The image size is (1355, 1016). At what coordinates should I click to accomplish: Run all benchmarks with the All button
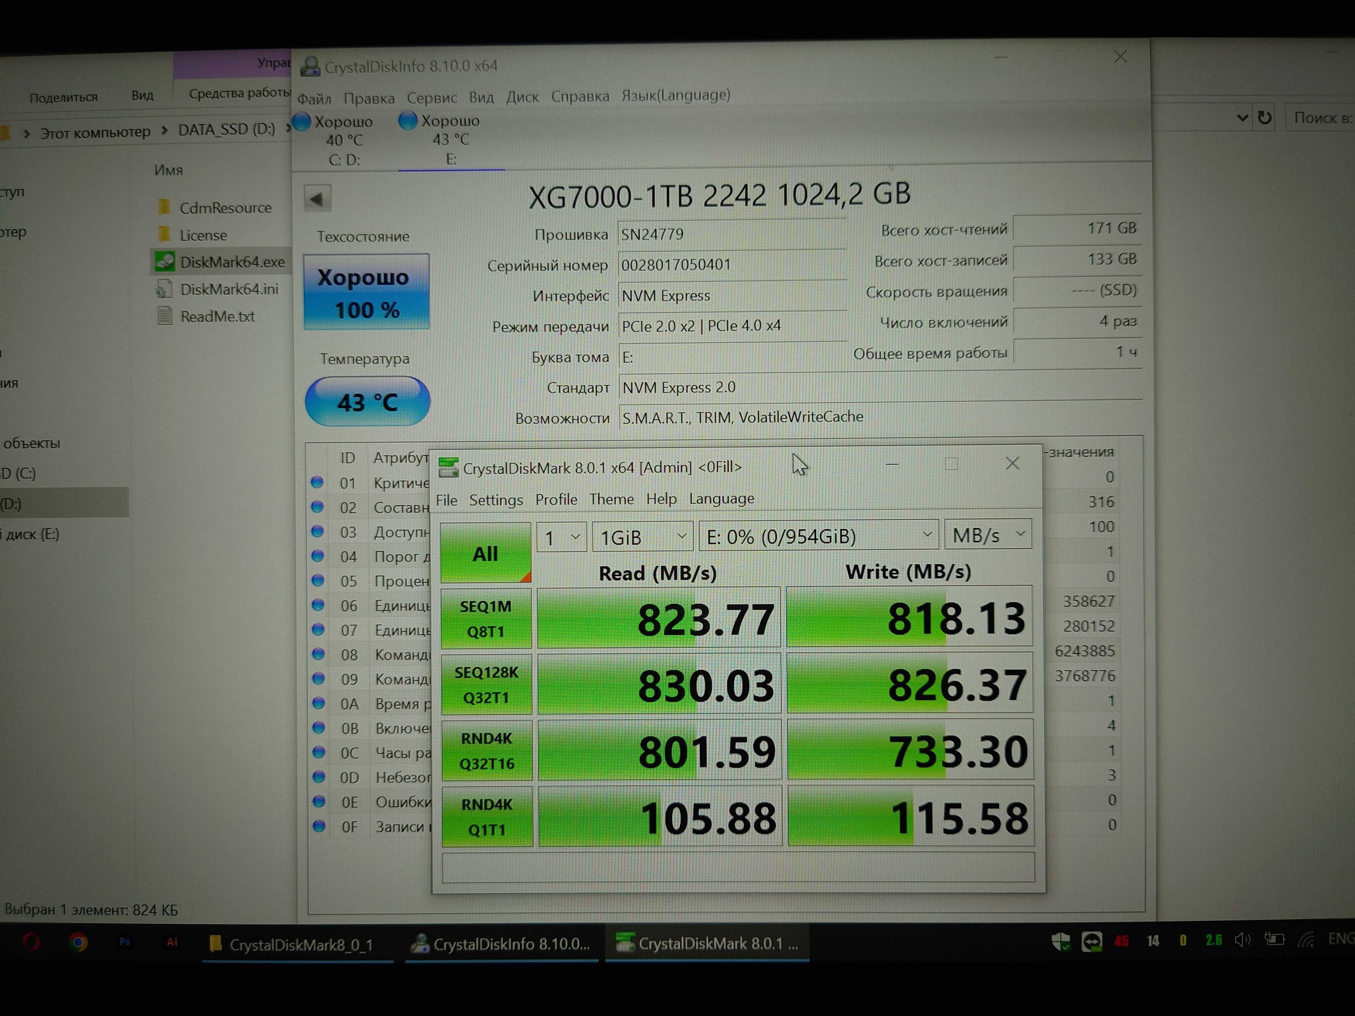click(x=485, y=553)
